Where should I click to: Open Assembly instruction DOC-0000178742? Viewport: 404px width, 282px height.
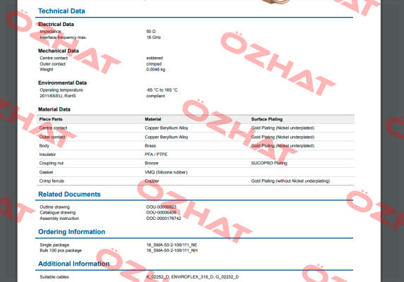click(x=164, y=219)
